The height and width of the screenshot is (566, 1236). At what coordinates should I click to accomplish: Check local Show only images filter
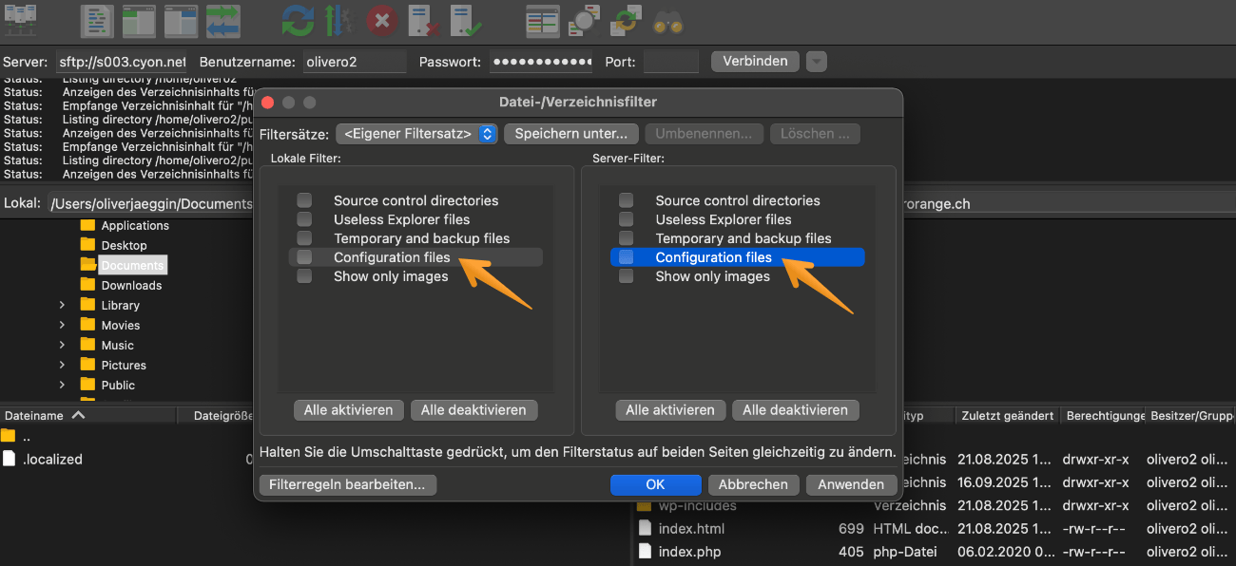304,276
